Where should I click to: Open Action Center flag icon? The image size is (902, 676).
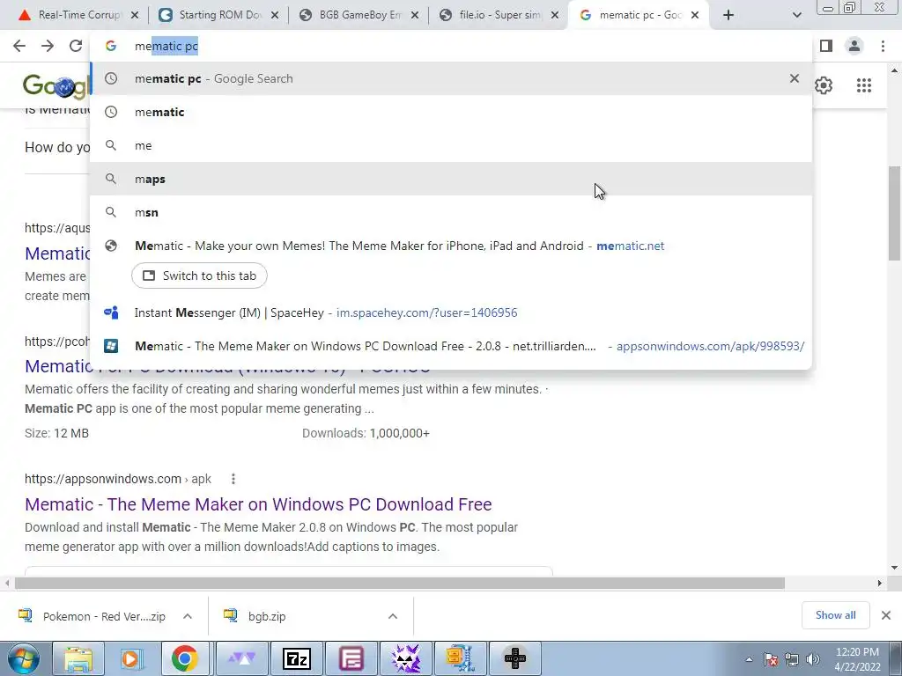pos(771,659)
